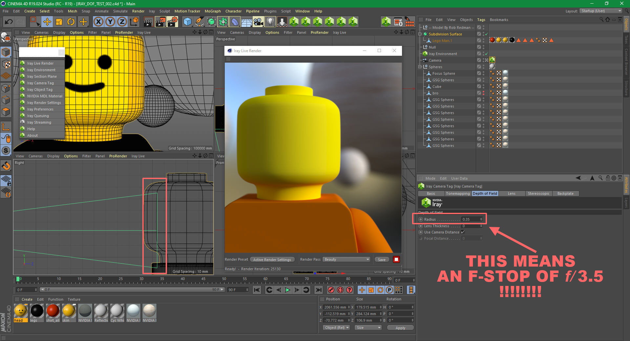The height and width of the screenshot is (341, 630).
Task: Click Go to Start of animation button
Action: 257,290
